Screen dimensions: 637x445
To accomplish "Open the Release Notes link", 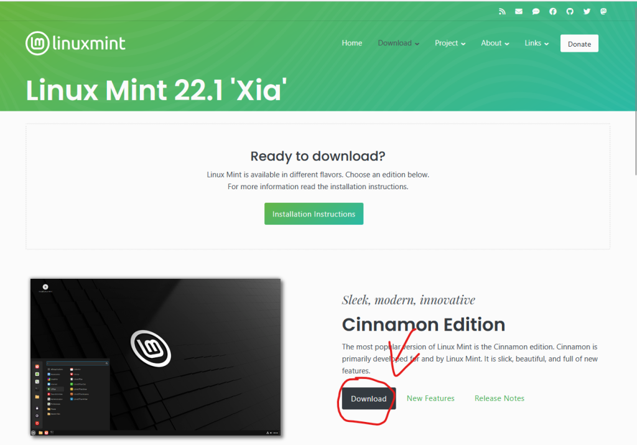I will [x=500, y=398].
